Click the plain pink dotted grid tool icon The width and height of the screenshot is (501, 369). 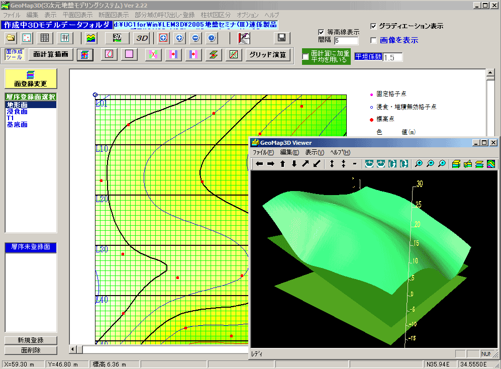129,54
